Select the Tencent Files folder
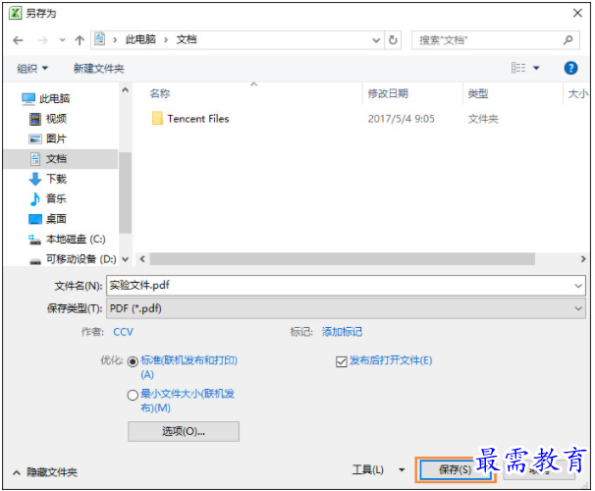This screenshot has width=595, height=491. click(198, 119)
